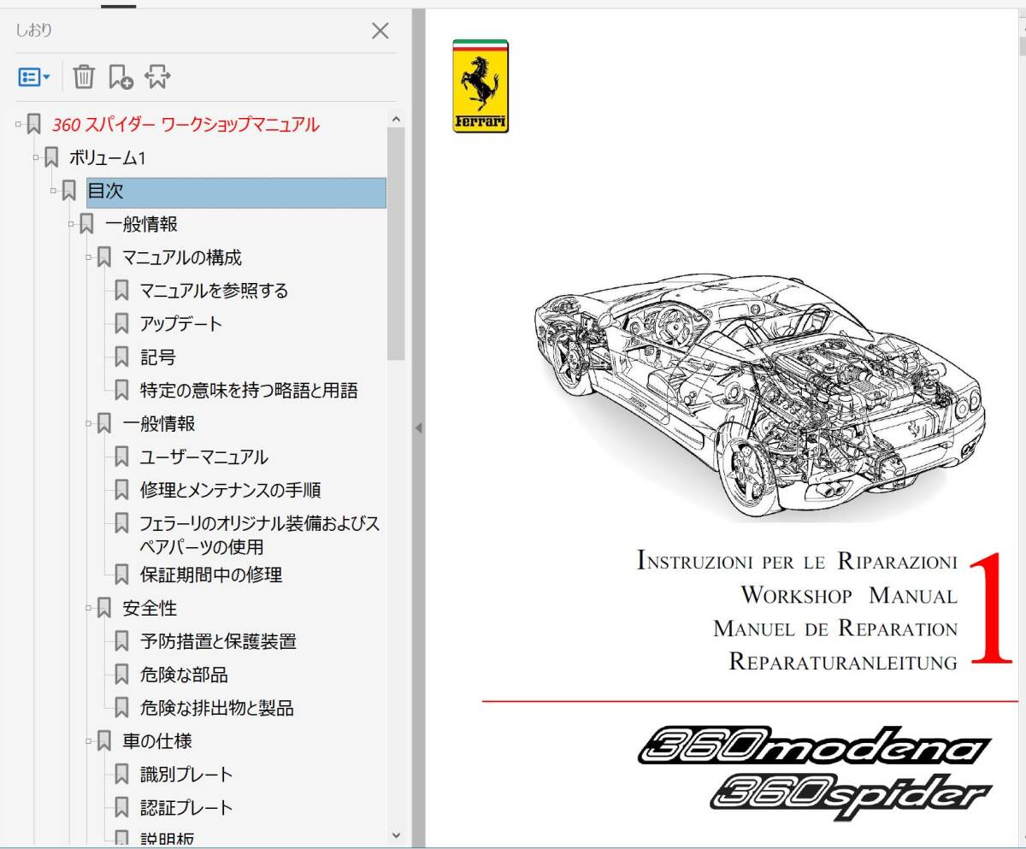Viewport: 1026px width, 849px height.
Task: Collapse the 360 スパイダー ワークショップマニュアル node
Action: tap(18, 125)
